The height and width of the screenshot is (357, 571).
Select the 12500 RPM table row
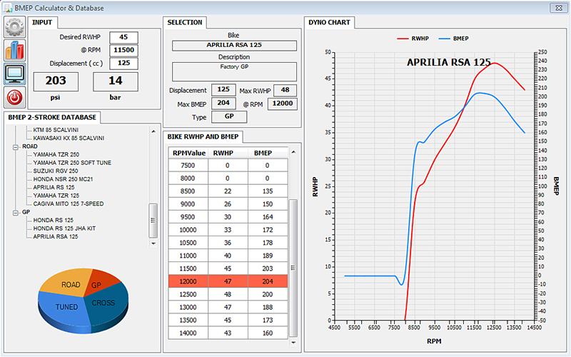click(228, 294)
